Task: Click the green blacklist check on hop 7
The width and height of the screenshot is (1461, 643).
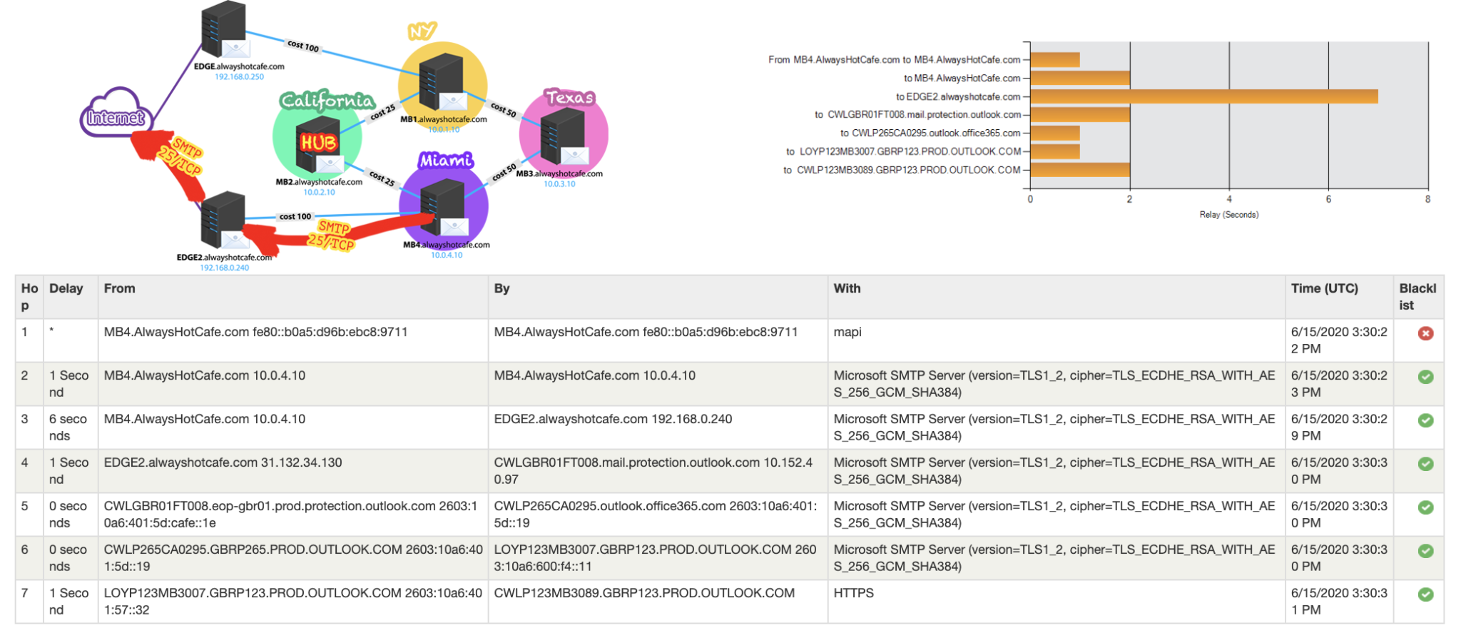Action: (x=1425, y=593)
